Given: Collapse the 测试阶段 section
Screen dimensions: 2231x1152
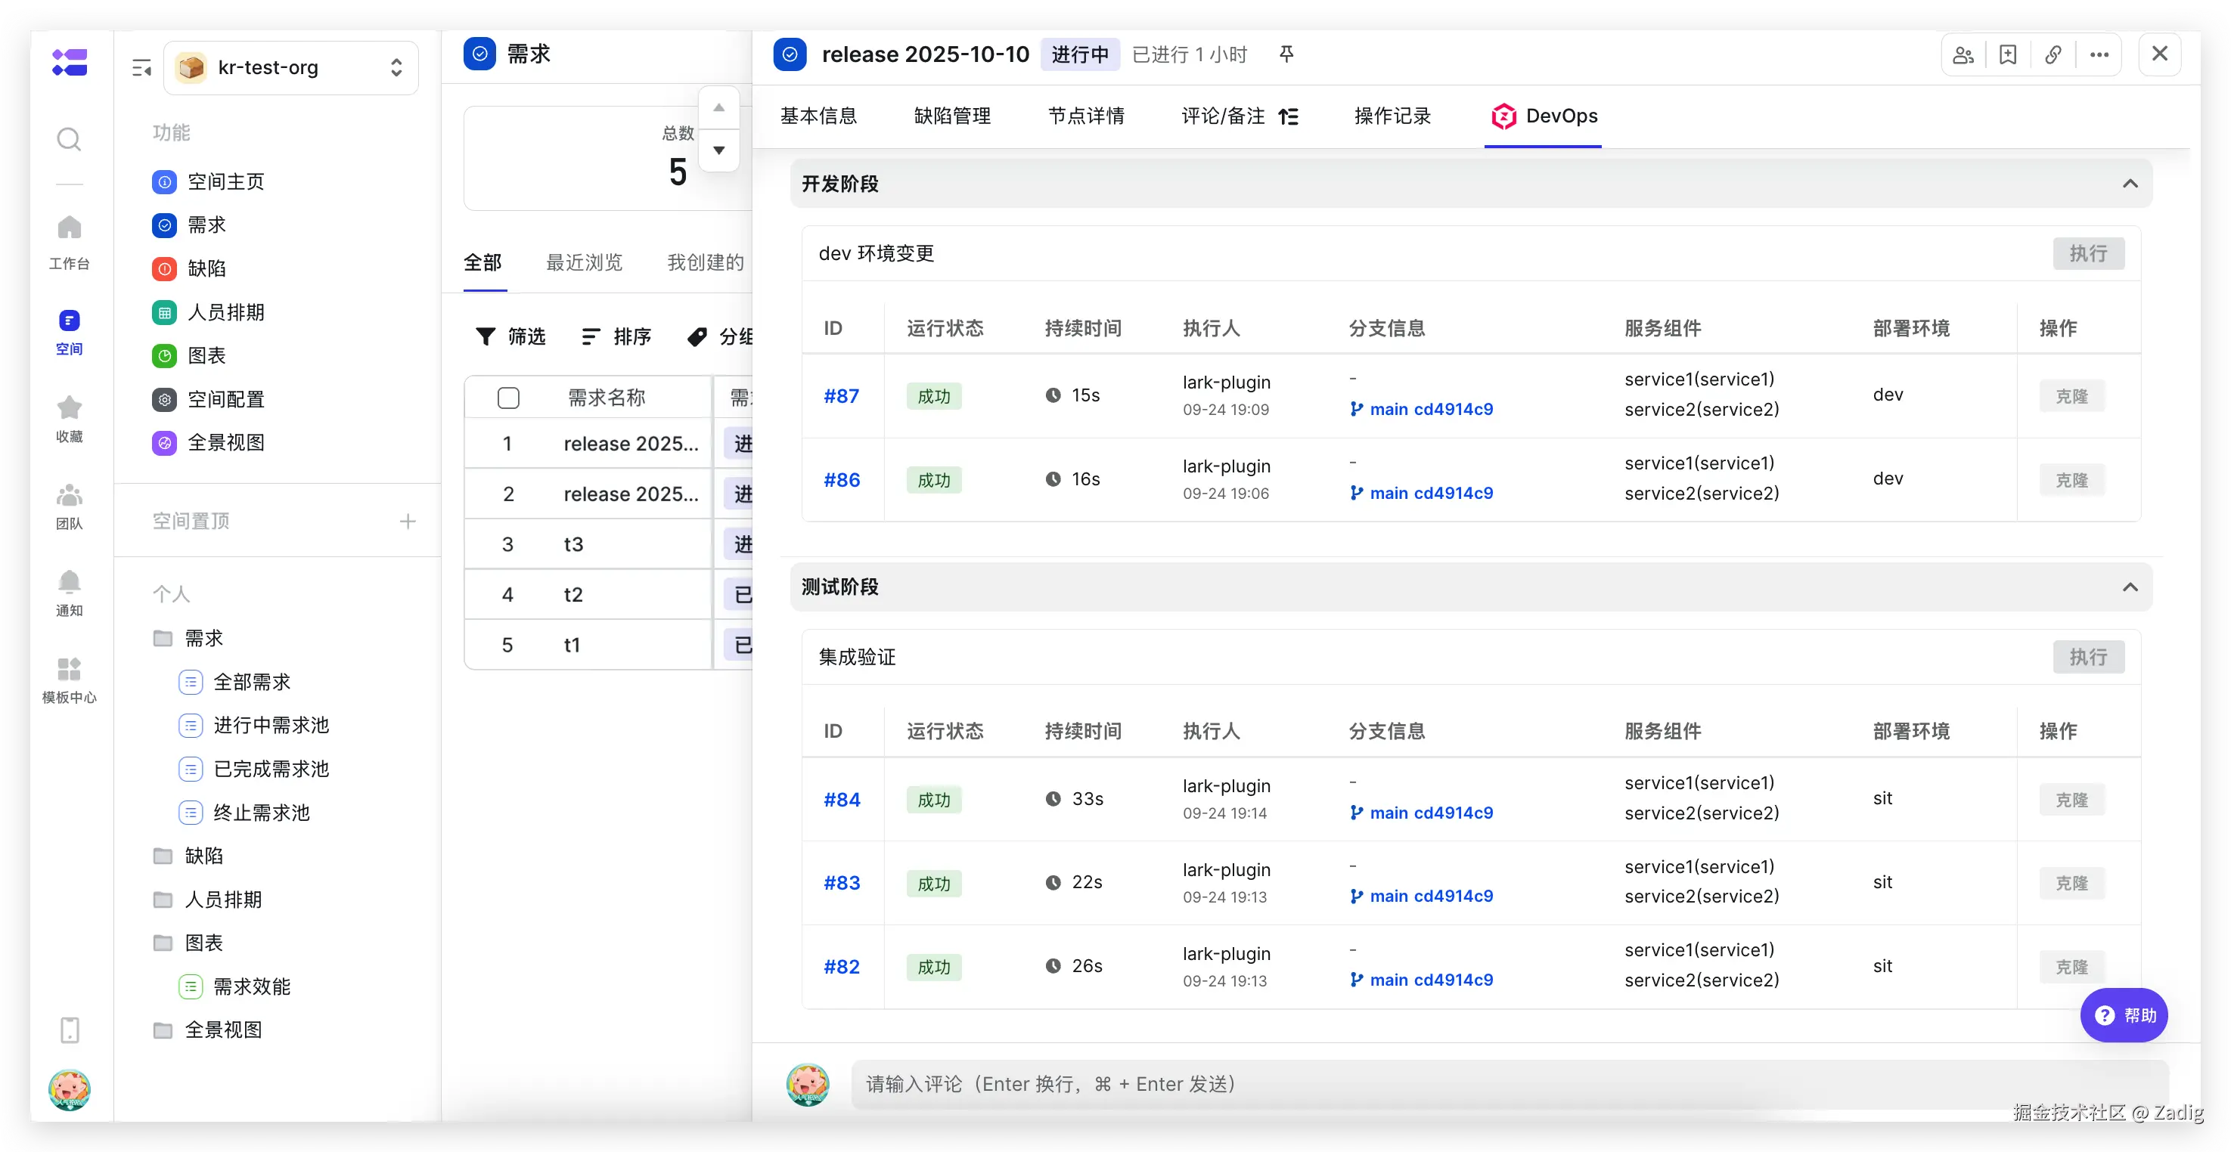Looking at the screenshot, I should point(2130,587).
